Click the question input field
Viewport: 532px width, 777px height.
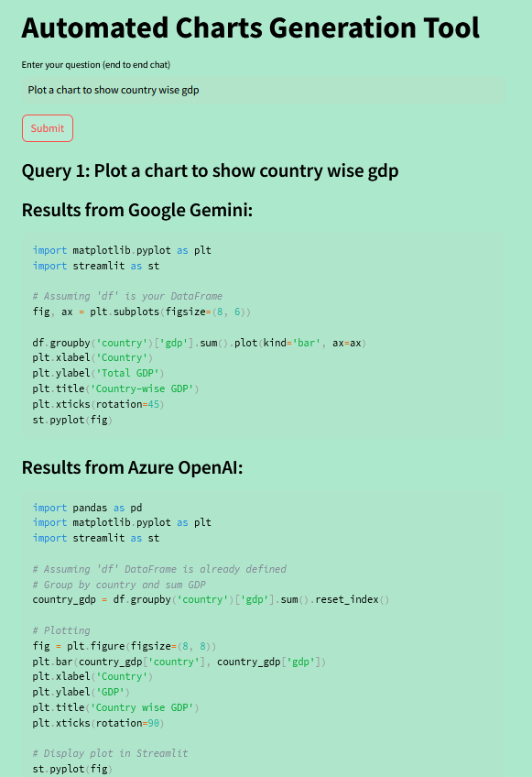coord(266,90)
